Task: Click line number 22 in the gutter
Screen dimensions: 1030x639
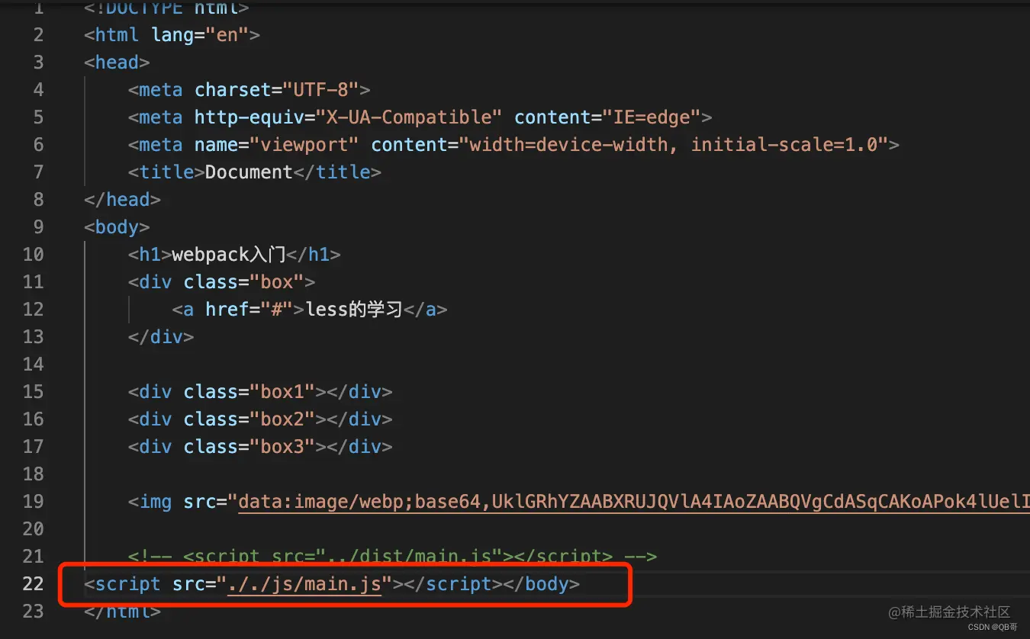Action: coord(33,584)
